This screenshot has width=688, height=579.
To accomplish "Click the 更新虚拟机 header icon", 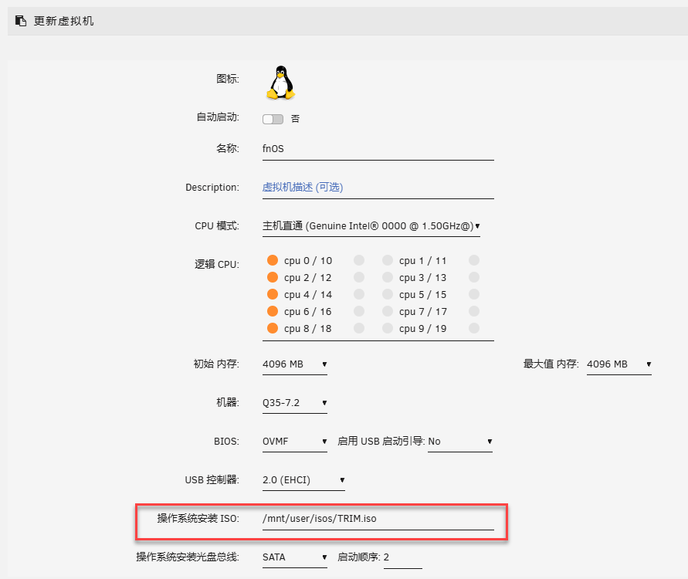I will [21, 21].
